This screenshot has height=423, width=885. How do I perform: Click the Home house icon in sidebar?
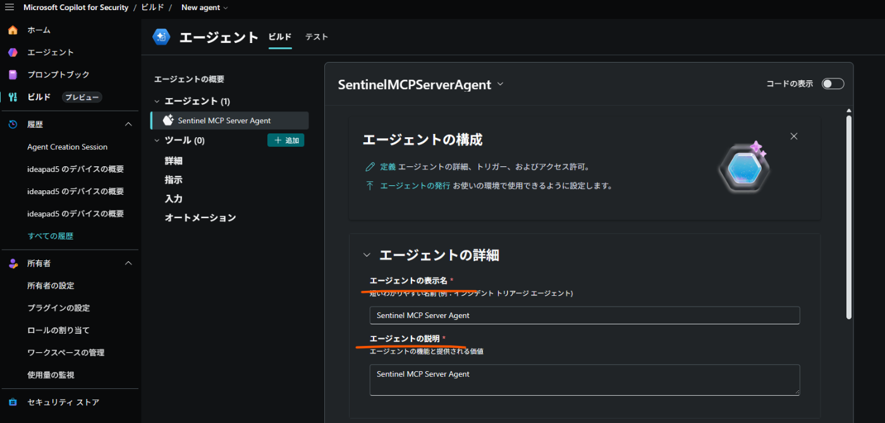click(x=13, y=30)
